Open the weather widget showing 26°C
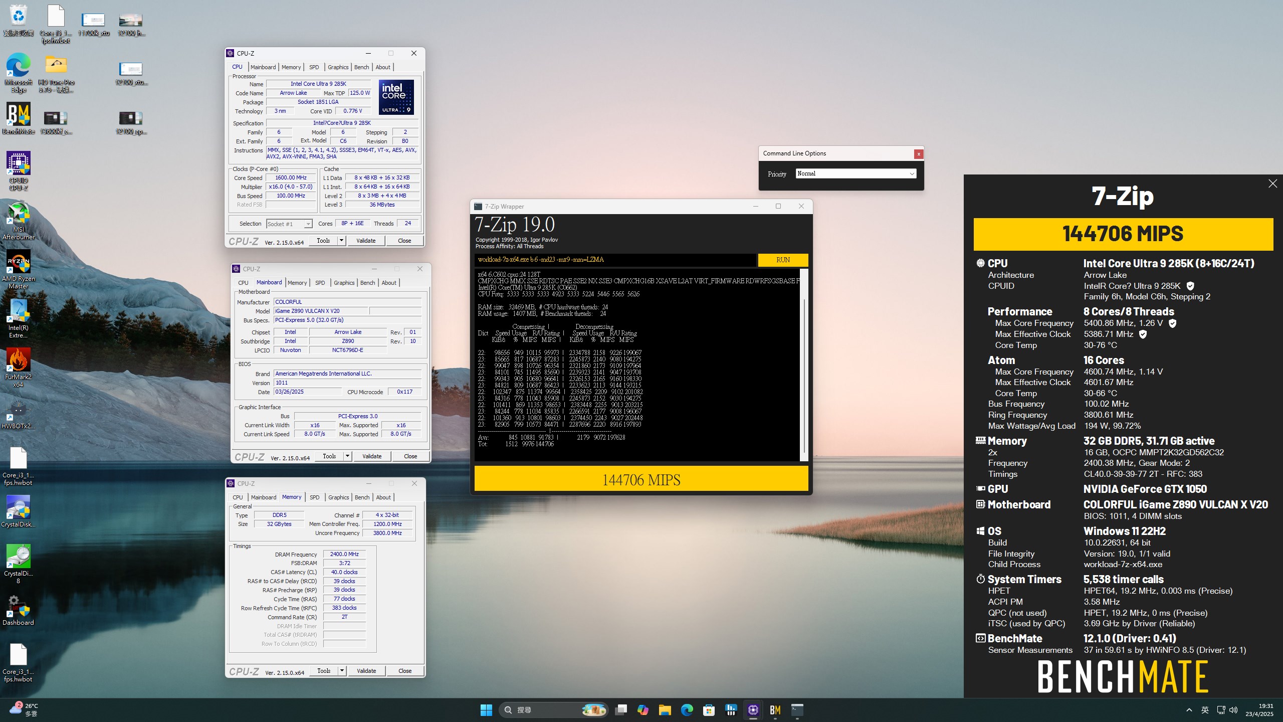 click(x=24, y=709)
